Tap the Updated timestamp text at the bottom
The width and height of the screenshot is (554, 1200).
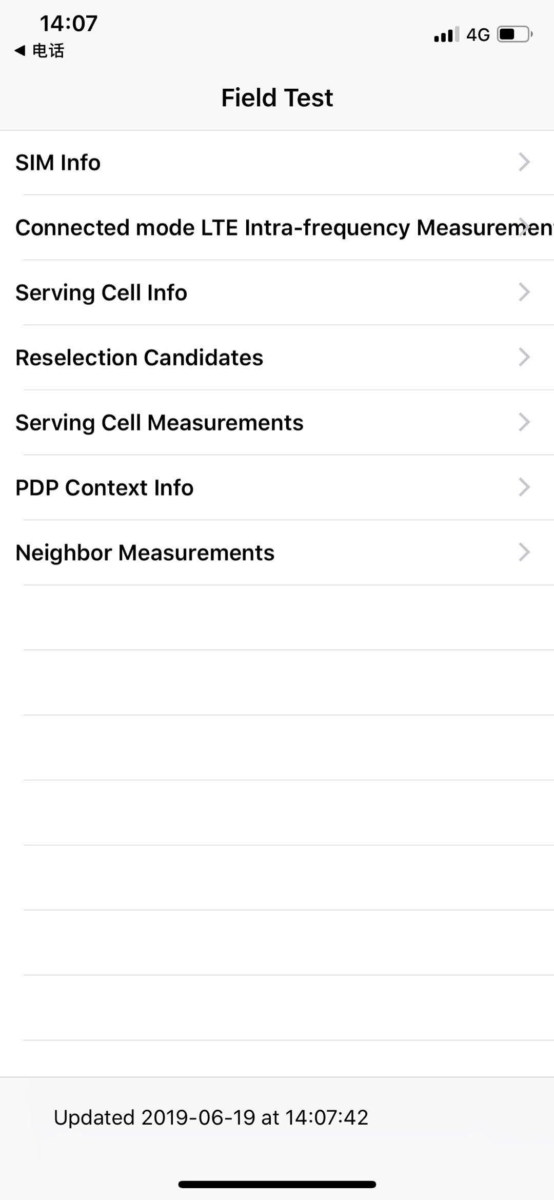pyautogui.click(x=211, y=1117)
